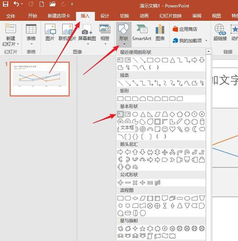Select the division sign equation shape
Viewport: 238px width, 241px height.
142,183
